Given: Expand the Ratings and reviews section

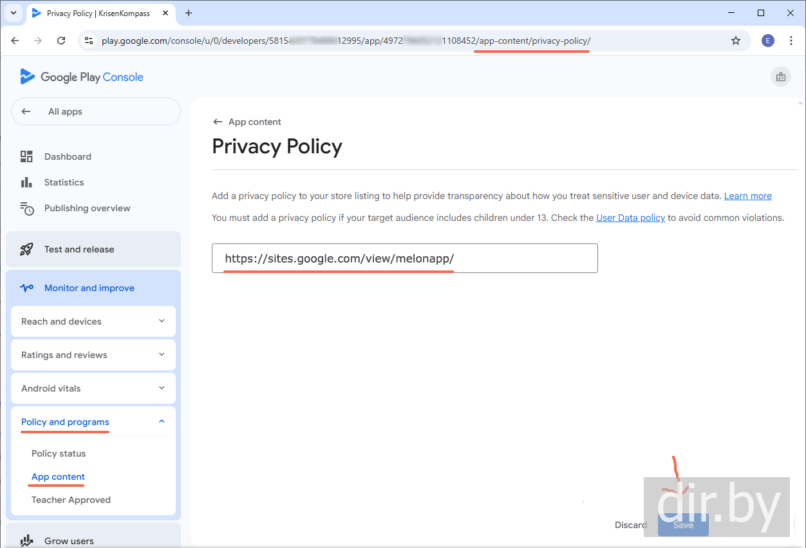Looking at the screenshot, I should click(x=162, y=355).
